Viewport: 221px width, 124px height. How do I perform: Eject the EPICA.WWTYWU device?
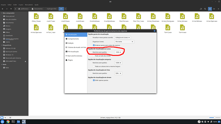tap(25, 61)
